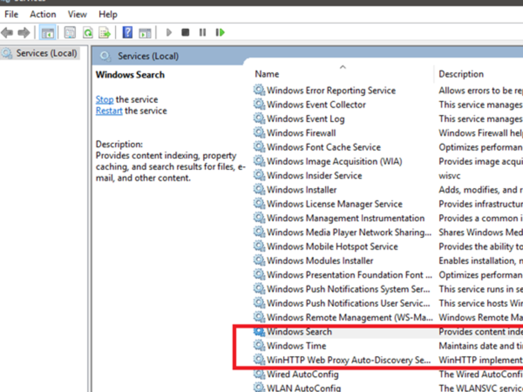This screenshot has width=523, height=392.
Task: Click gear icon beside Windows Mobile Hotspot Service
Action: coord(259,247)
